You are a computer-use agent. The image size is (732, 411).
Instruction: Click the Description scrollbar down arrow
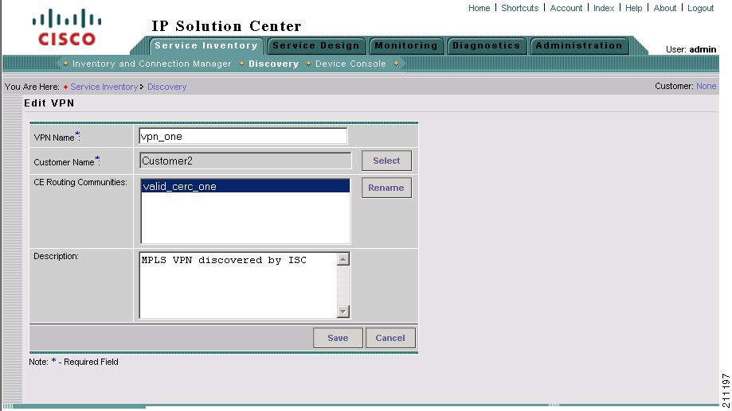(343, 312)
